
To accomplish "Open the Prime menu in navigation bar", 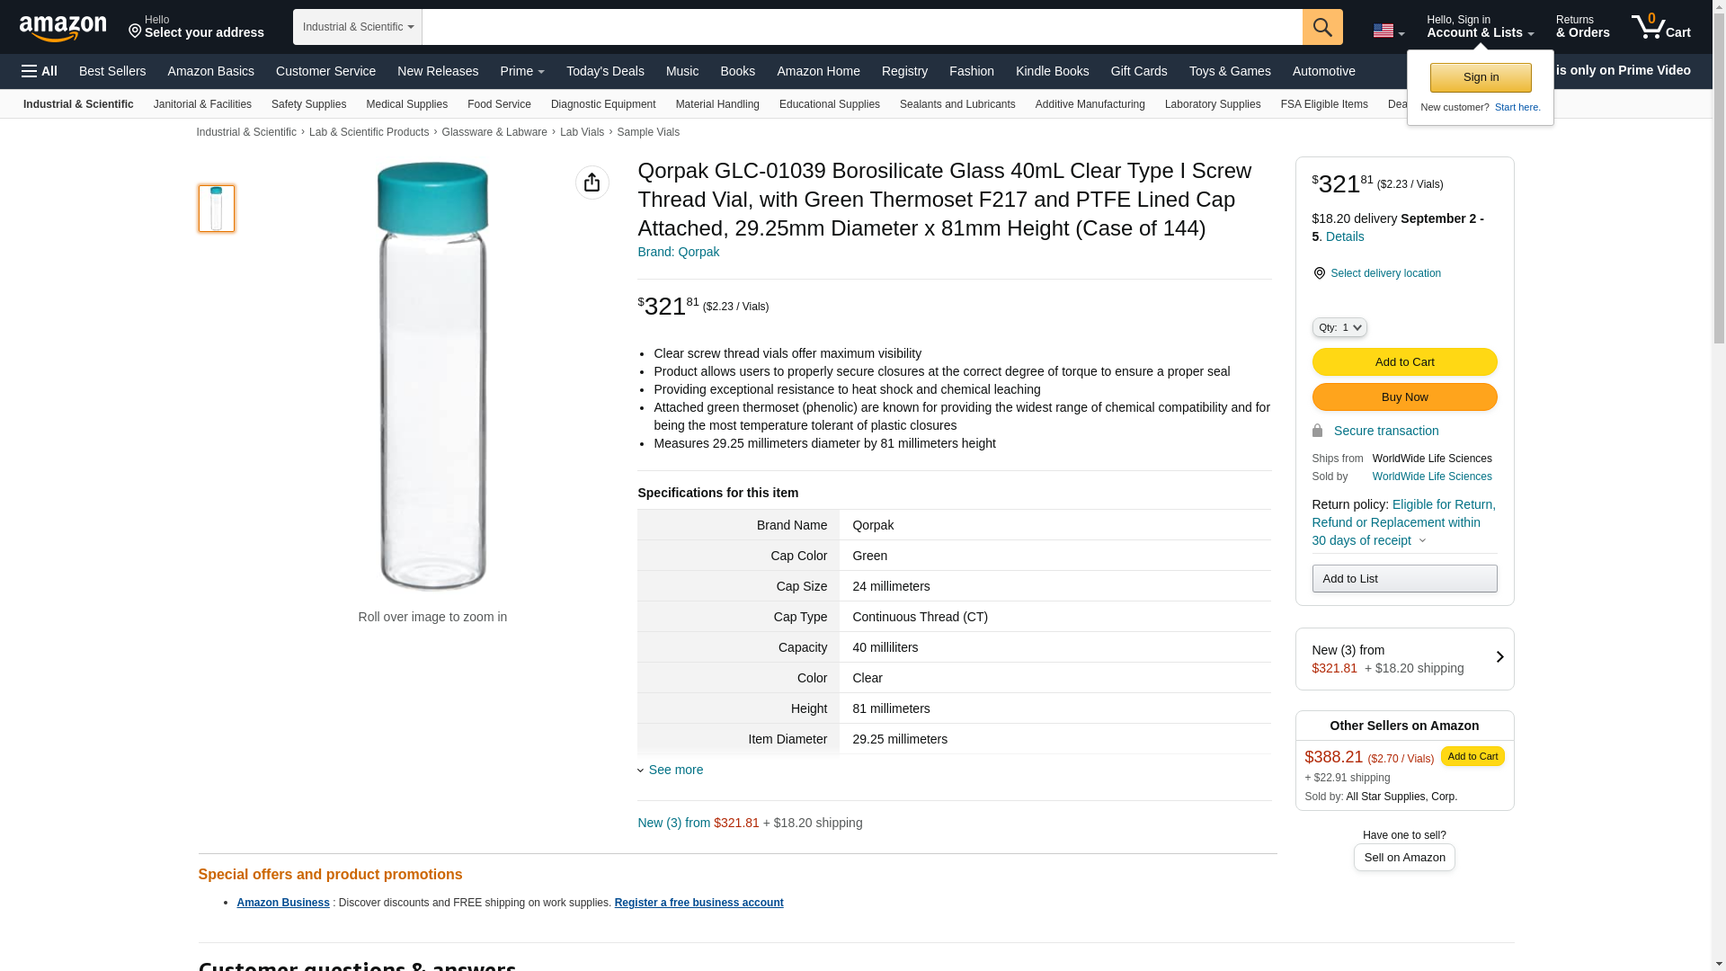I will [521, 71].
